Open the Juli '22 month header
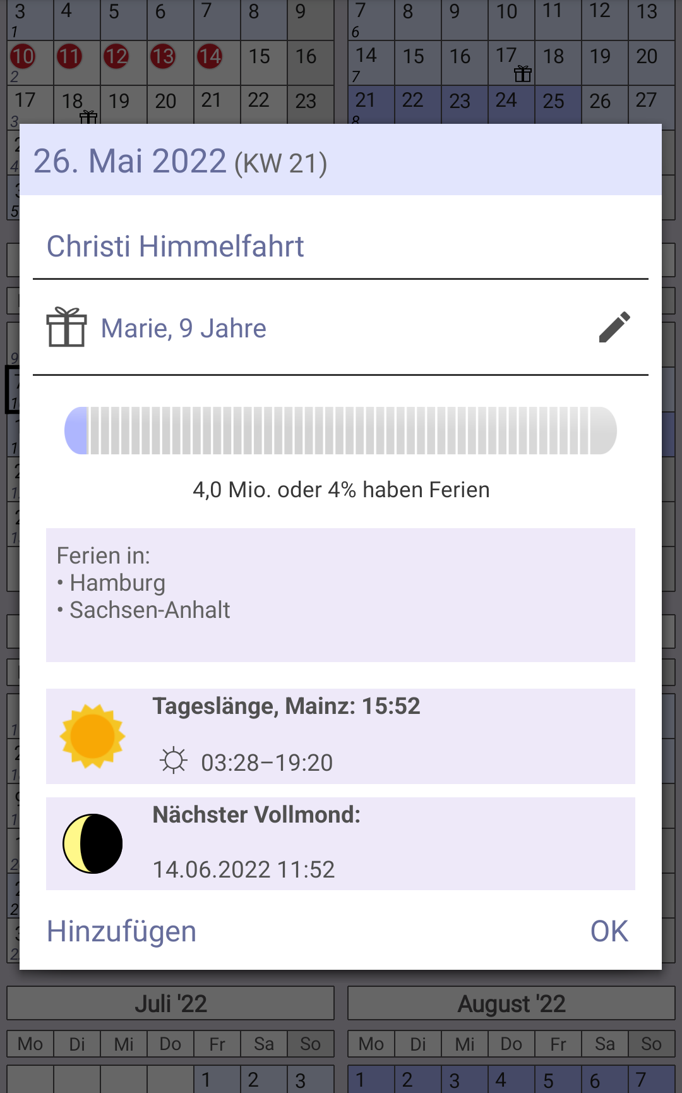Image resolution: width=682 pixels, height=1093 pixels. click(170, 1003)
